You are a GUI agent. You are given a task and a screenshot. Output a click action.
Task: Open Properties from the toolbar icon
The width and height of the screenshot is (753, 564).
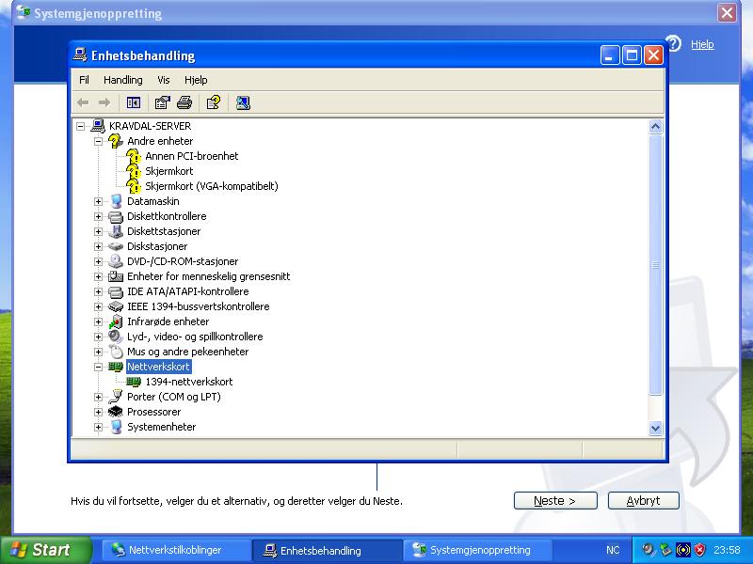(x=162, y=102)
